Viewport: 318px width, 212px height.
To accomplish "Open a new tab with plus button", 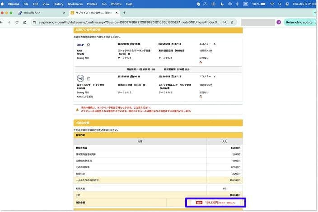I will click(124, 13).
